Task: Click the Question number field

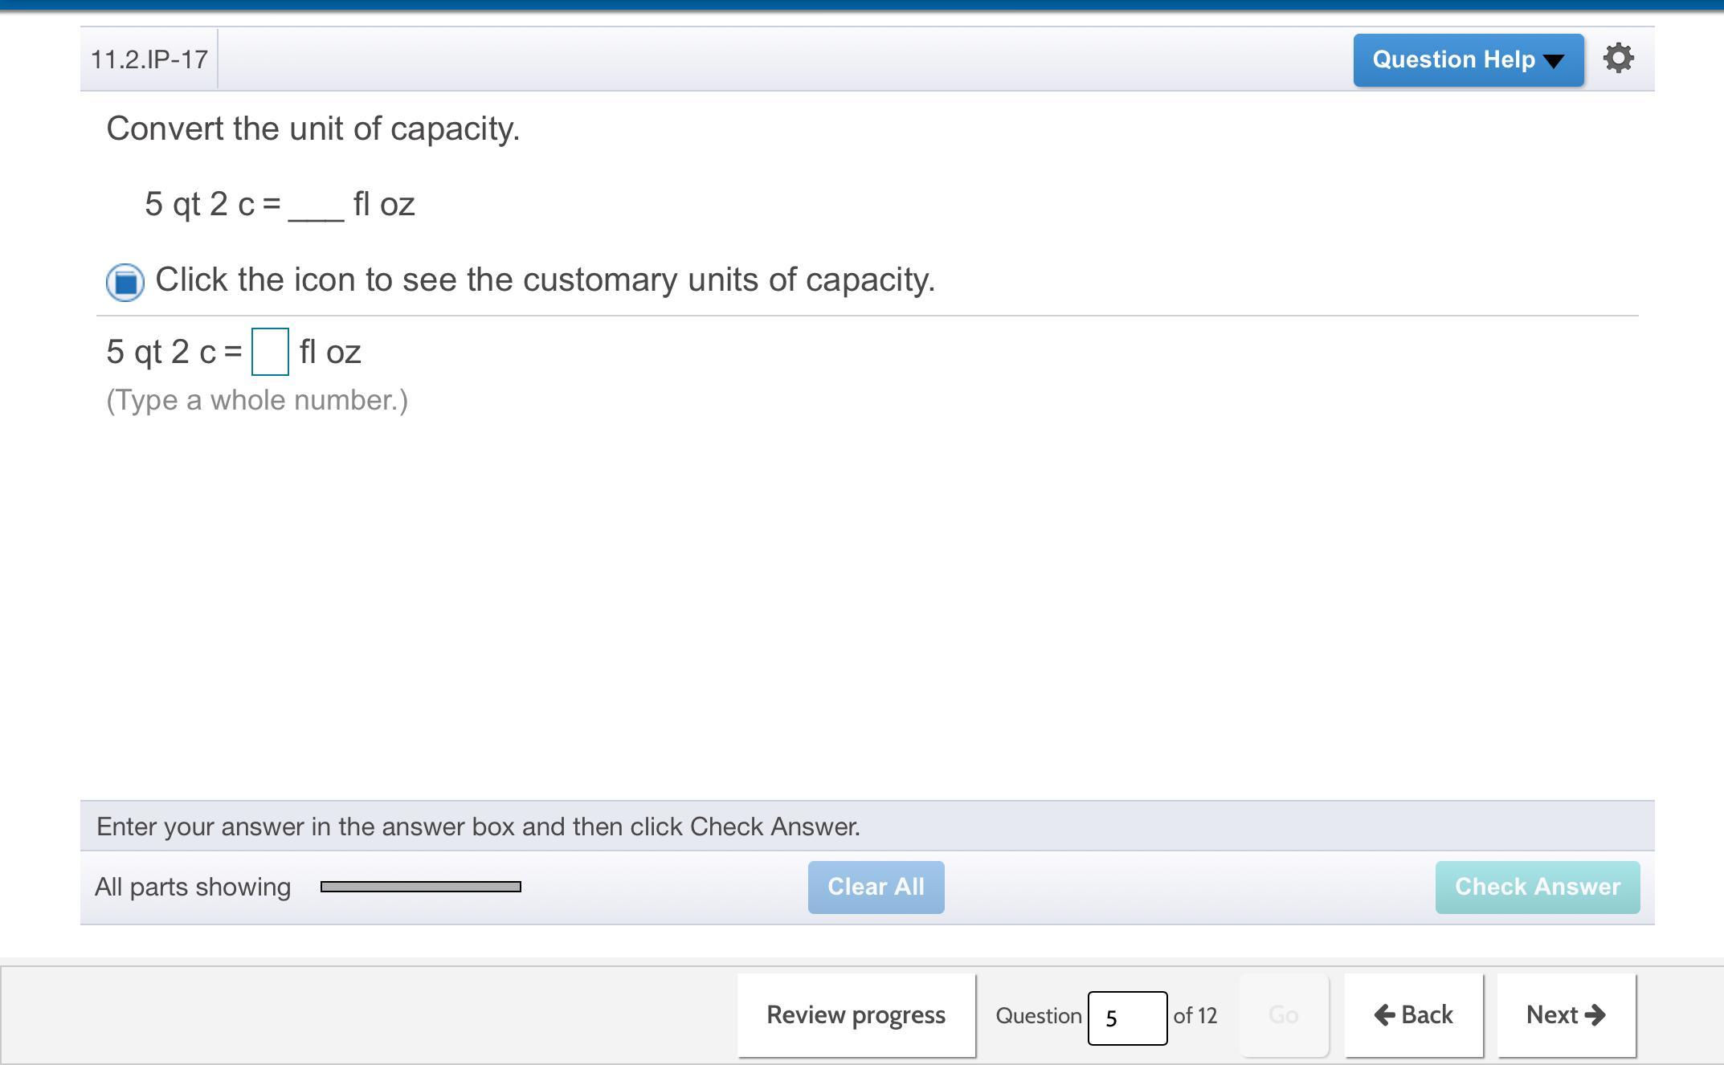Action: coord(1126,1018)
